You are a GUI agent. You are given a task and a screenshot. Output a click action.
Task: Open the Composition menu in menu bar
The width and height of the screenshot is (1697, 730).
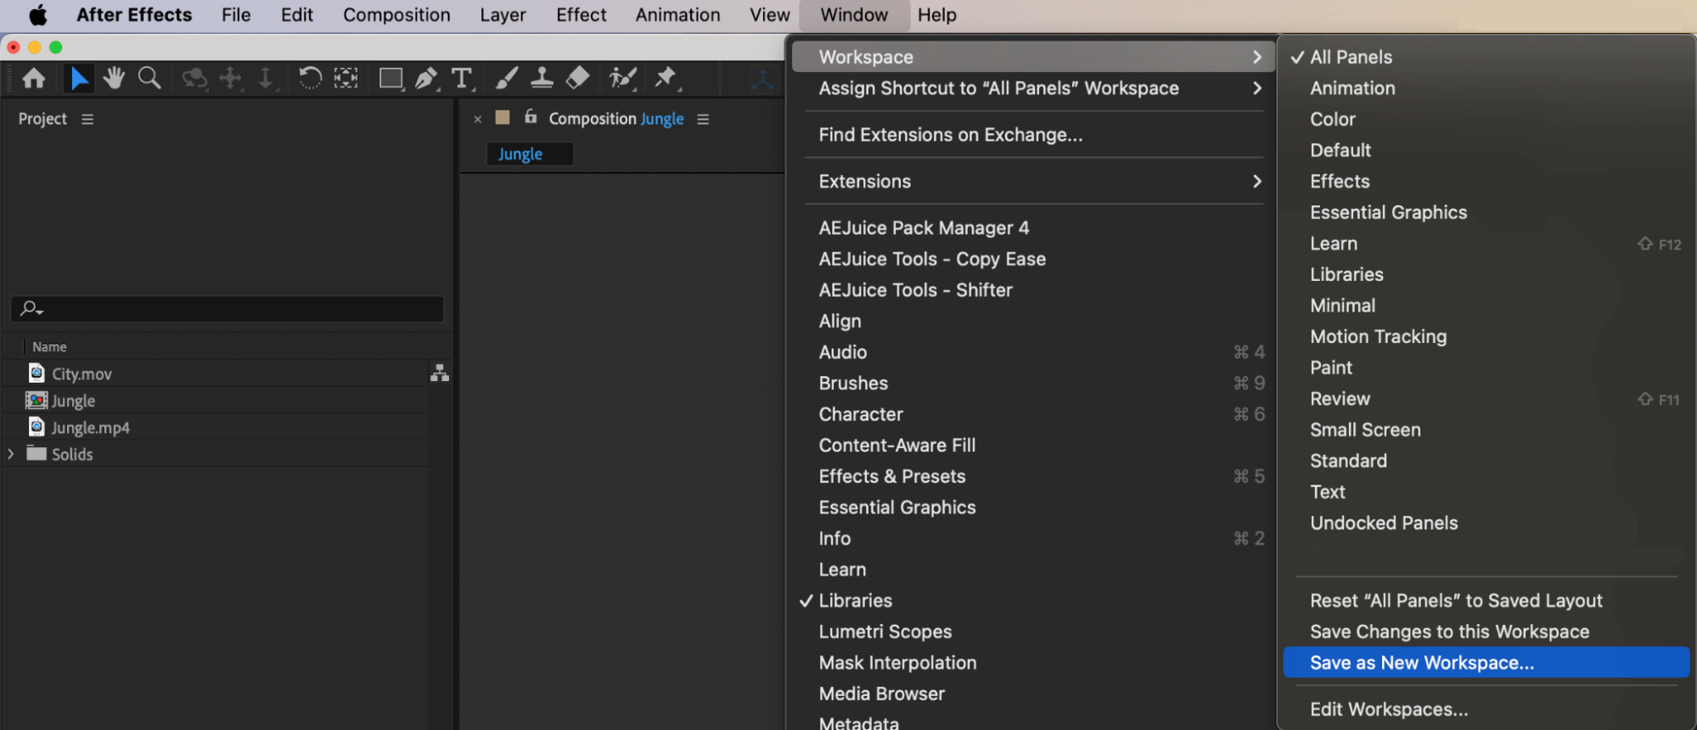pyautogui.click(x=396, y=15)
